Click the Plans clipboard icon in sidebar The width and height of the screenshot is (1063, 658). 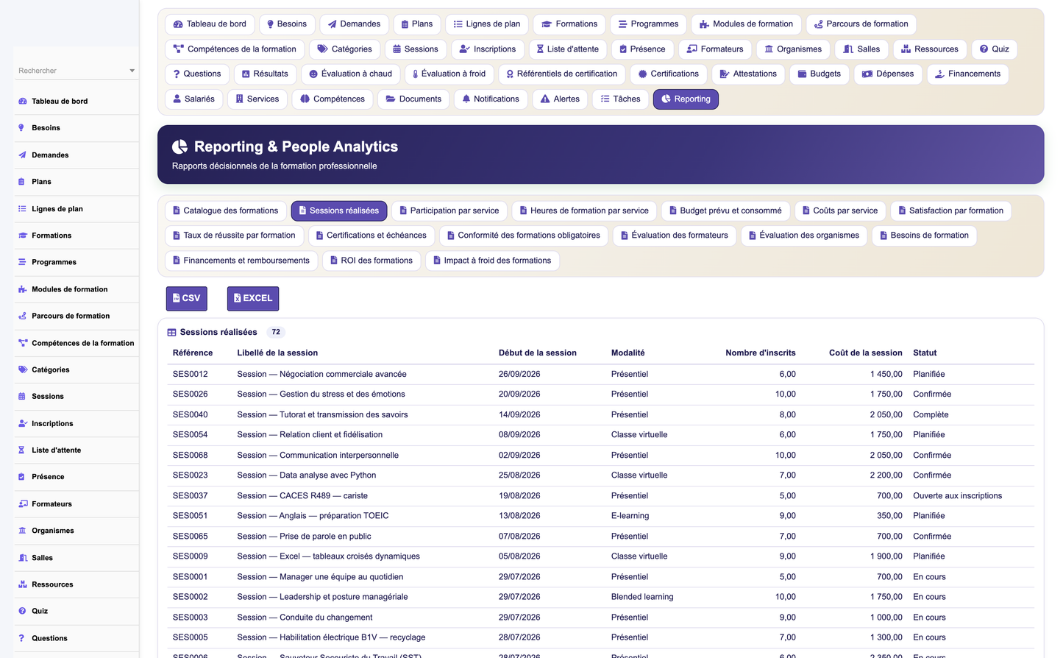click(x=21, y=182)
